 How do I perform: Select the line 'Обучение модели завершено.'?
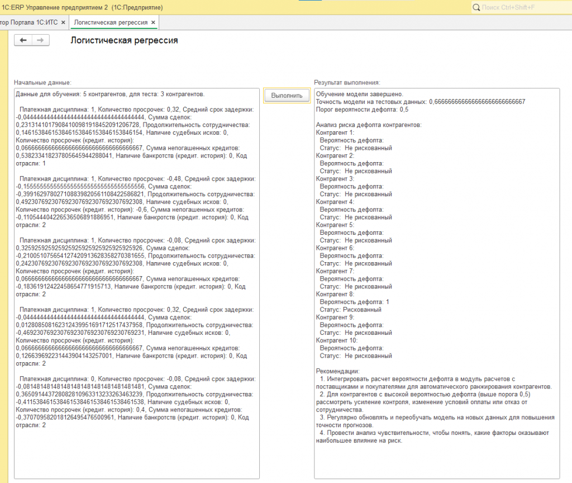(x=360, y=94)
